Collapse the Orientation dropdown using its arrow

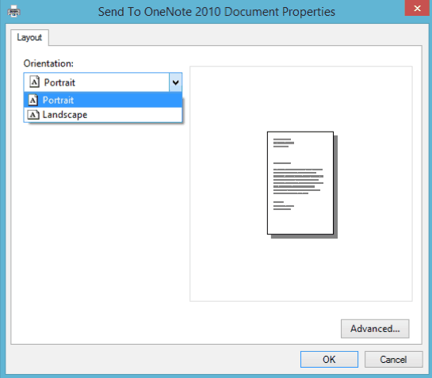click(175, 82)
